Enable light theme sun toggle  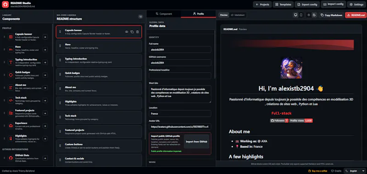tap(309, 15)
